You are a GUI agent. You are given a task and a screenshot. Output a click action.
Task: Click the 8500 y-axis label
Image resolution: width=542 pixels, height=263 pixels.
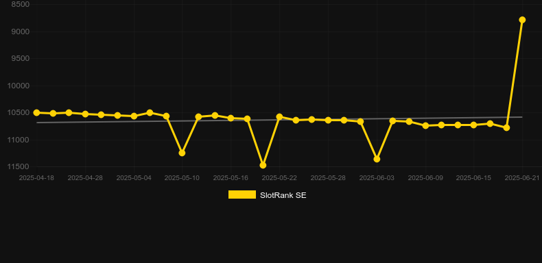click(x=21, y=5)
